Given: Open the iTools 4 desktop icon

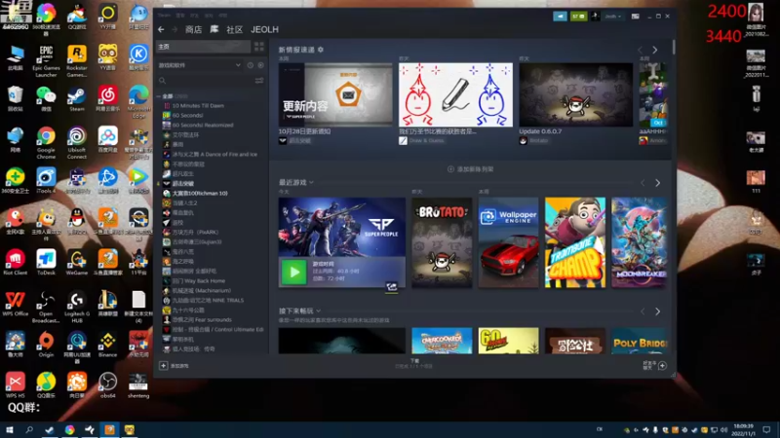Looking at the screenshot, I should [x=46, y=181].
